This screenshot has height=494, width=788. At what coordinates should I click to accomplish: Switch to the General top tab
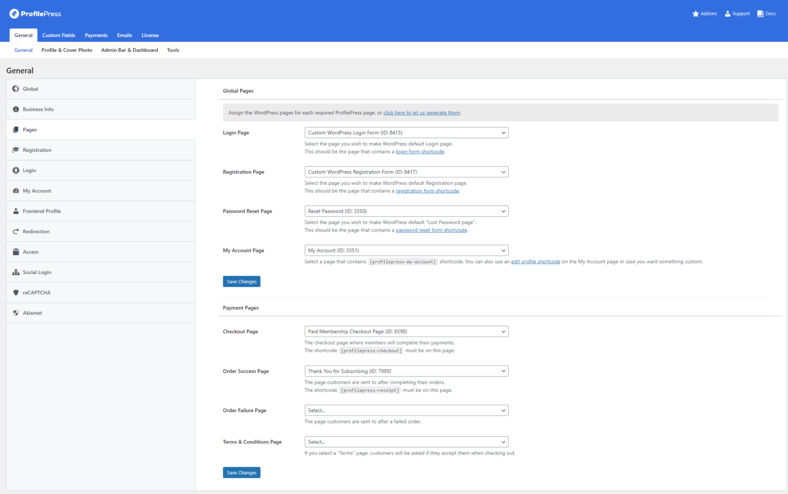click(x=24, y=35)
